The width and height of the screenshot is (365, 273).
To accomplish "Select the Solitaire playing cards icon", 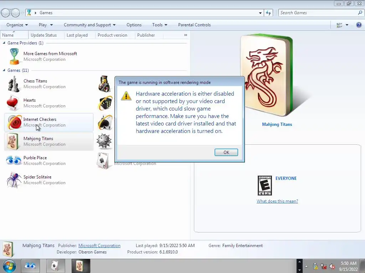I will (103, 161).
